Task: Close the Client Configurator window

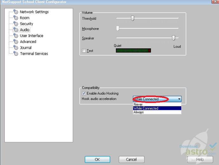Action: coord(216,1)
